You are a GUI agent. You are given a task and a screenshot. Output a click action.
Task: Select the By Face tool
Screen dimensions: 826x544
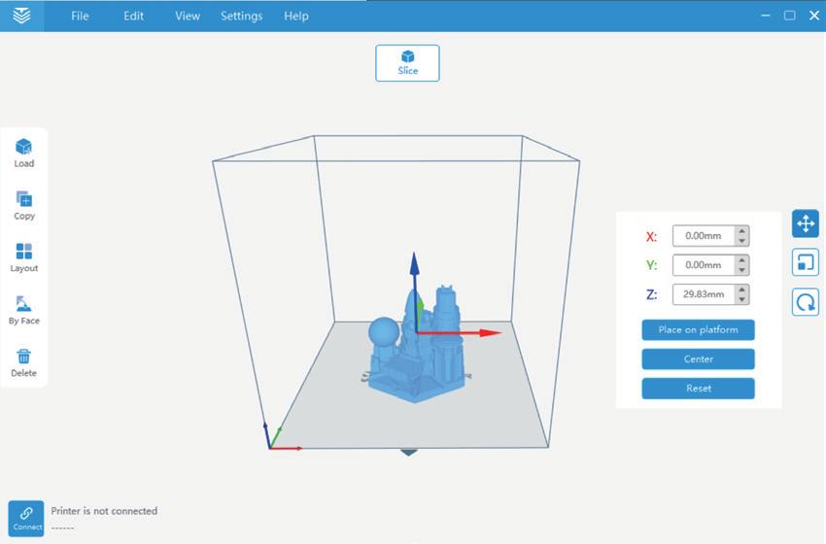coord(23,310)
